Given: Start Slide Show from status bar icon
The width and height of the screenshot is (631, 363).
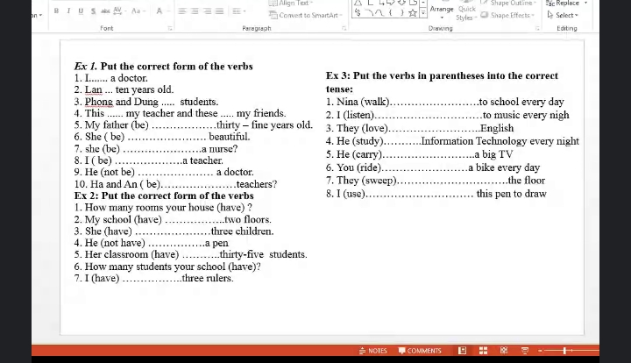Looking at the screenshot, I should pos(525,351).
